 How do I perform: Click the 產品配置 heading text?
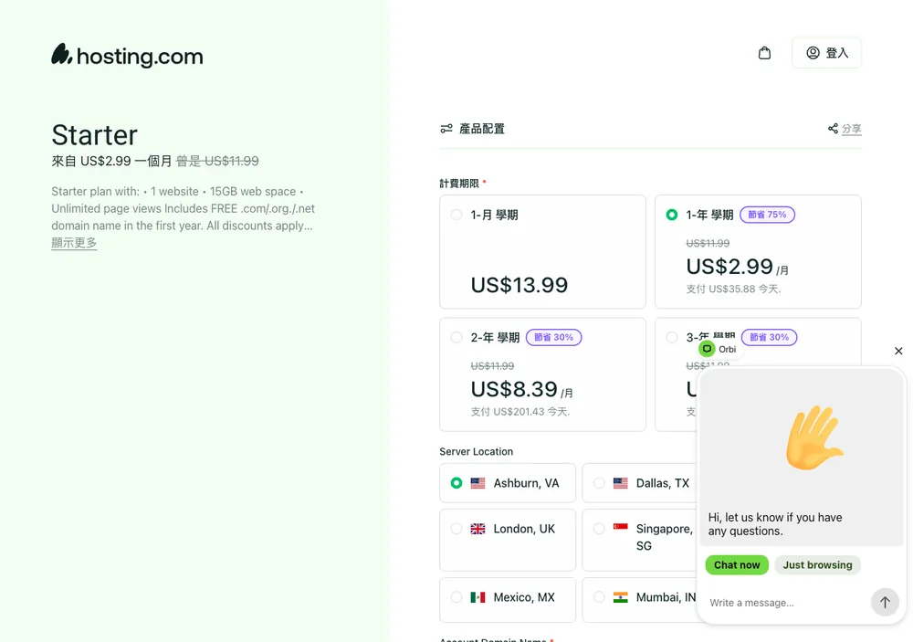coord(481,129)
